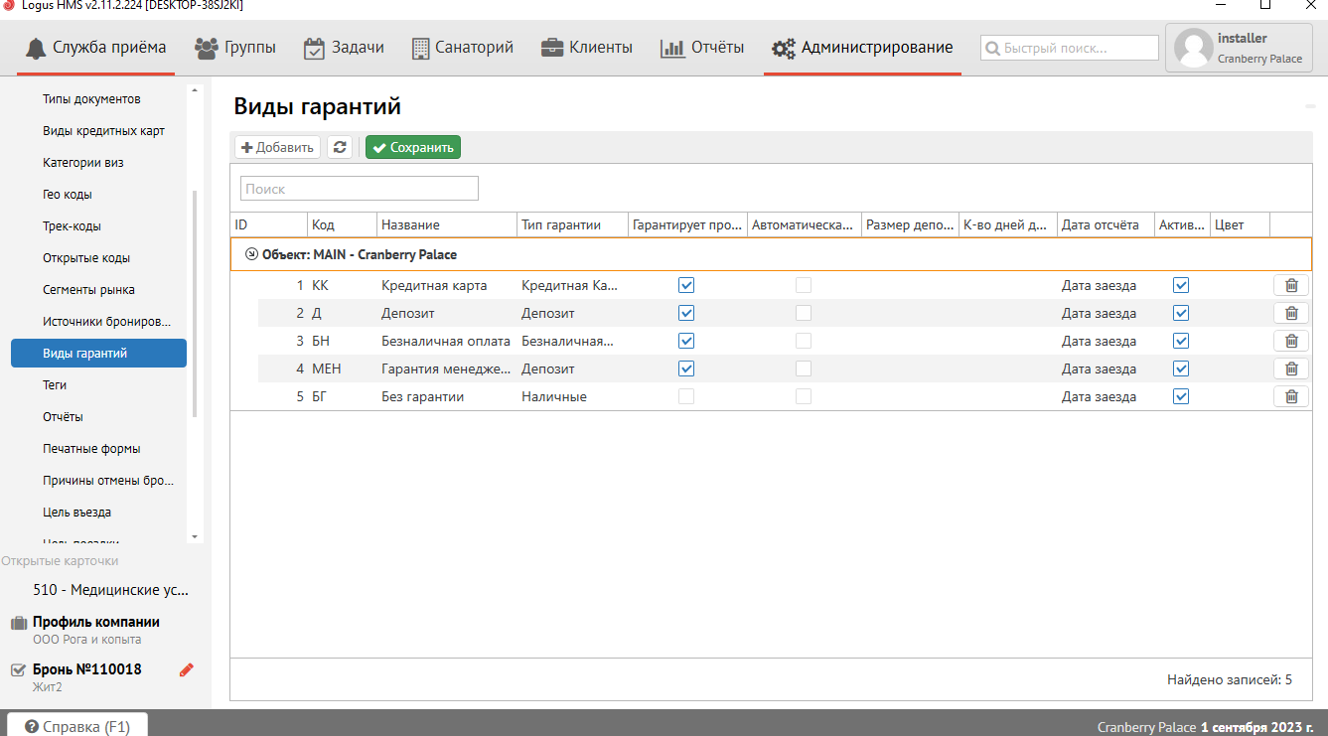The width and height of the screenshot is (1328, 736).
Task: Uncheck Гарантирует checkbox for Кредитная карта
Action: click(x=686, y=285)
